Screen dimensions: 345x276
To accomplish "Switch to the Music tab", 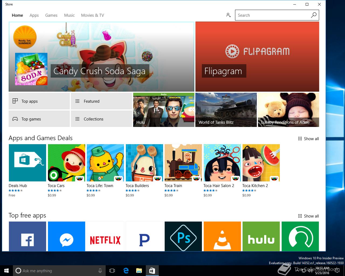I will (69, 15).
